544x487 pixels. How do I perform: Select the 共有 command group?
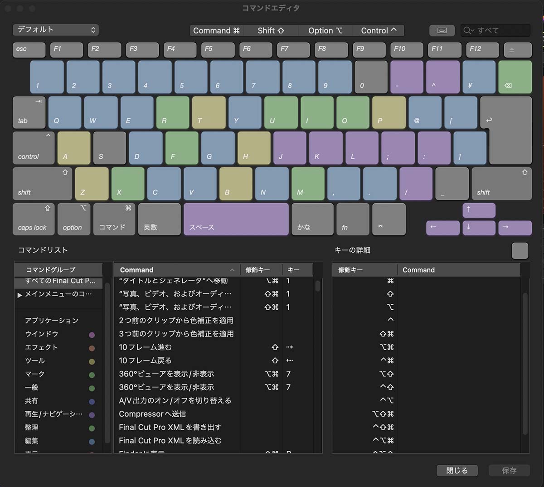point(59,401)
